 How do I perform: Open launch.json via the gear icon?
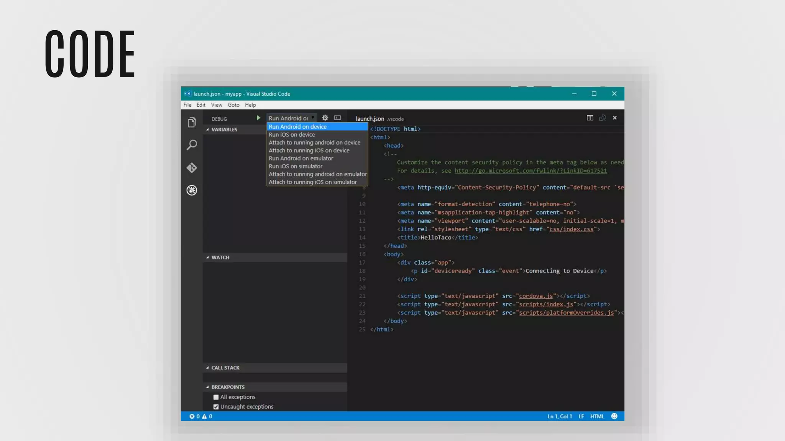[325, 118]
